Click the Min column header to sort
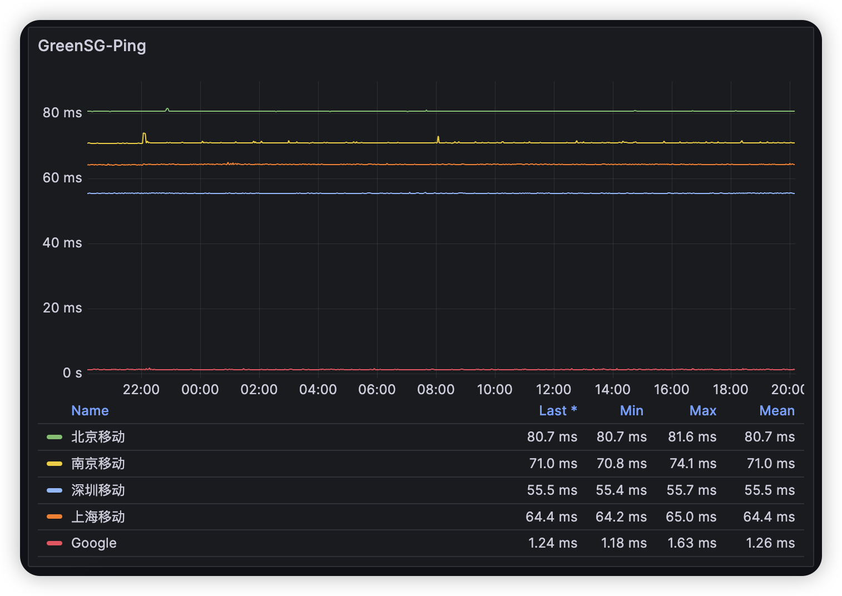The image size is (842, 596). [x=631, y=410]
